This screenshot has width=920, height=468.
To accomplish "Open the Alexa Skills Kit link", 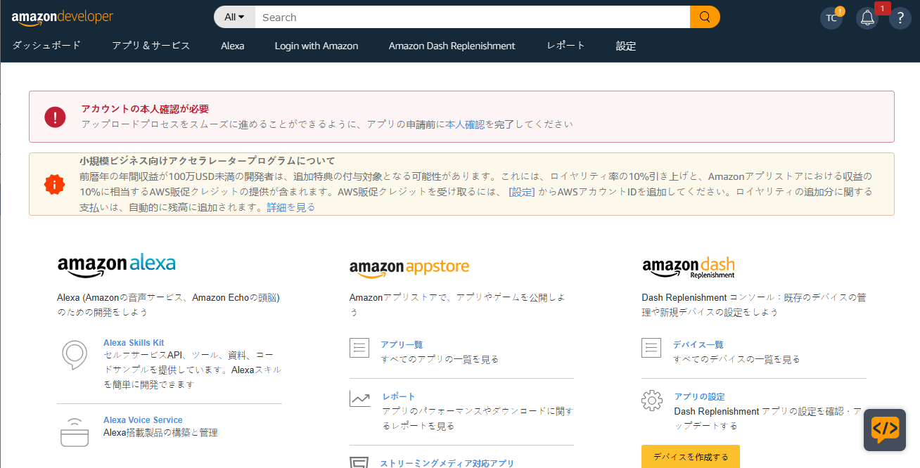I will 134,343.
